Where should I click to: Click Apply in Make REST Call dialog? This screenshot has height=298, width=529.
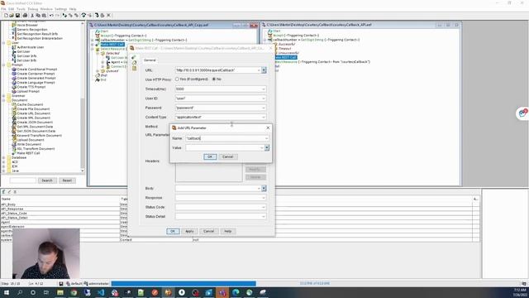coord(189,232)
